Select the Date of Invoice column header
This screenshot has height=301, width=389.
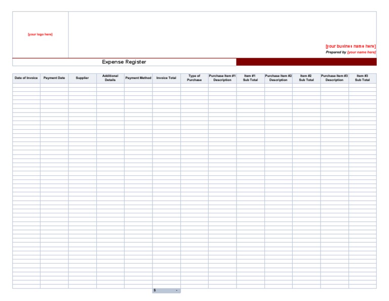click(26, 78)
